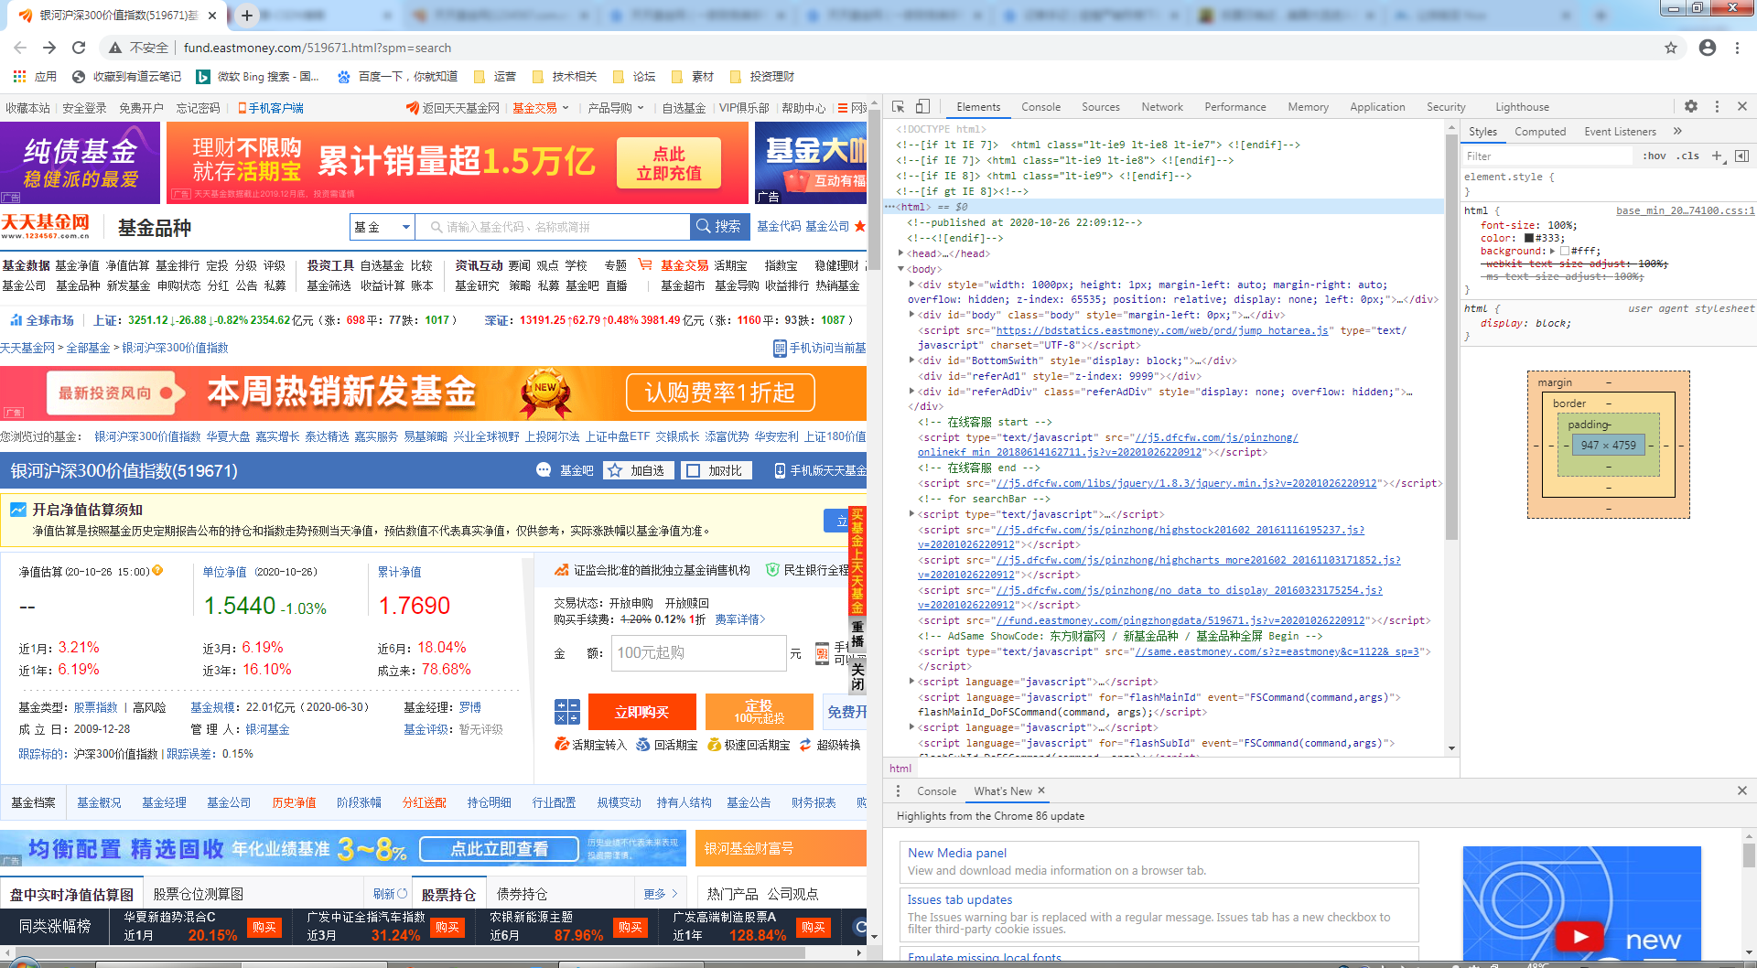Open the Lighthouse tab in DevTools

coord(1522,106)
